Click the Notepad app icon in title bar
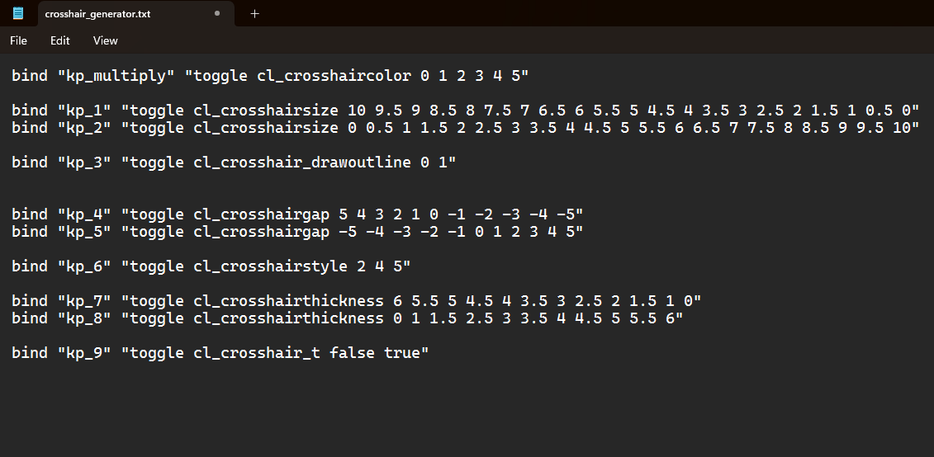The height and width of the screenshot is (457, 934). point(18,13)
